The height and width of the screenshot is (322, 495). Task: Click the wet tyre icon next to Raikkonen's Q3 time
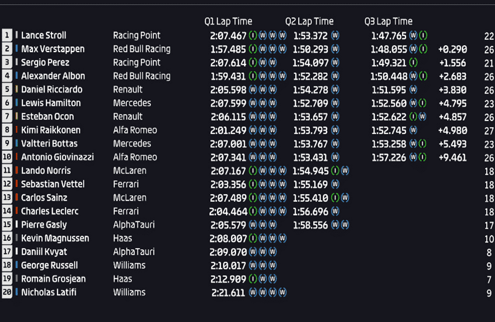[x=413, y=130]
